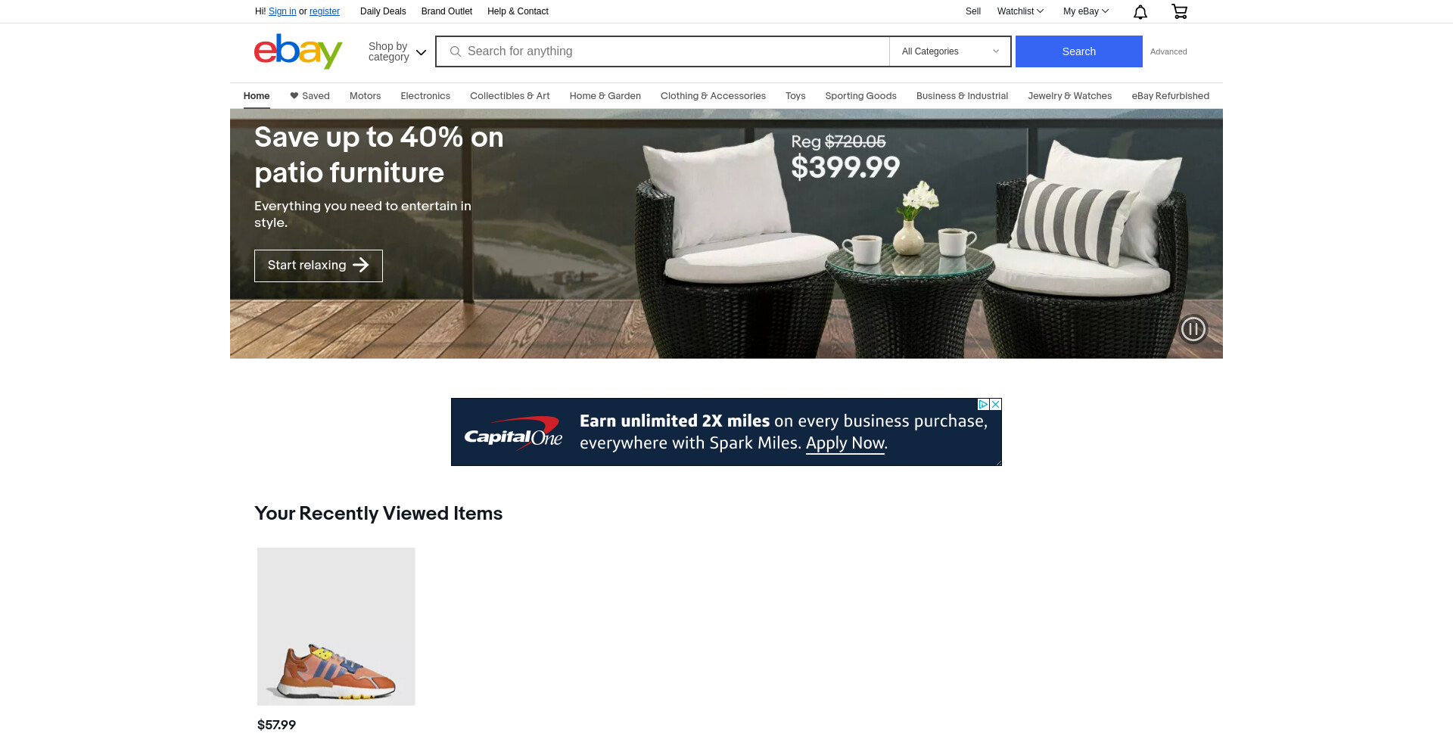Click the AdChoices icon on the ad

983,404
